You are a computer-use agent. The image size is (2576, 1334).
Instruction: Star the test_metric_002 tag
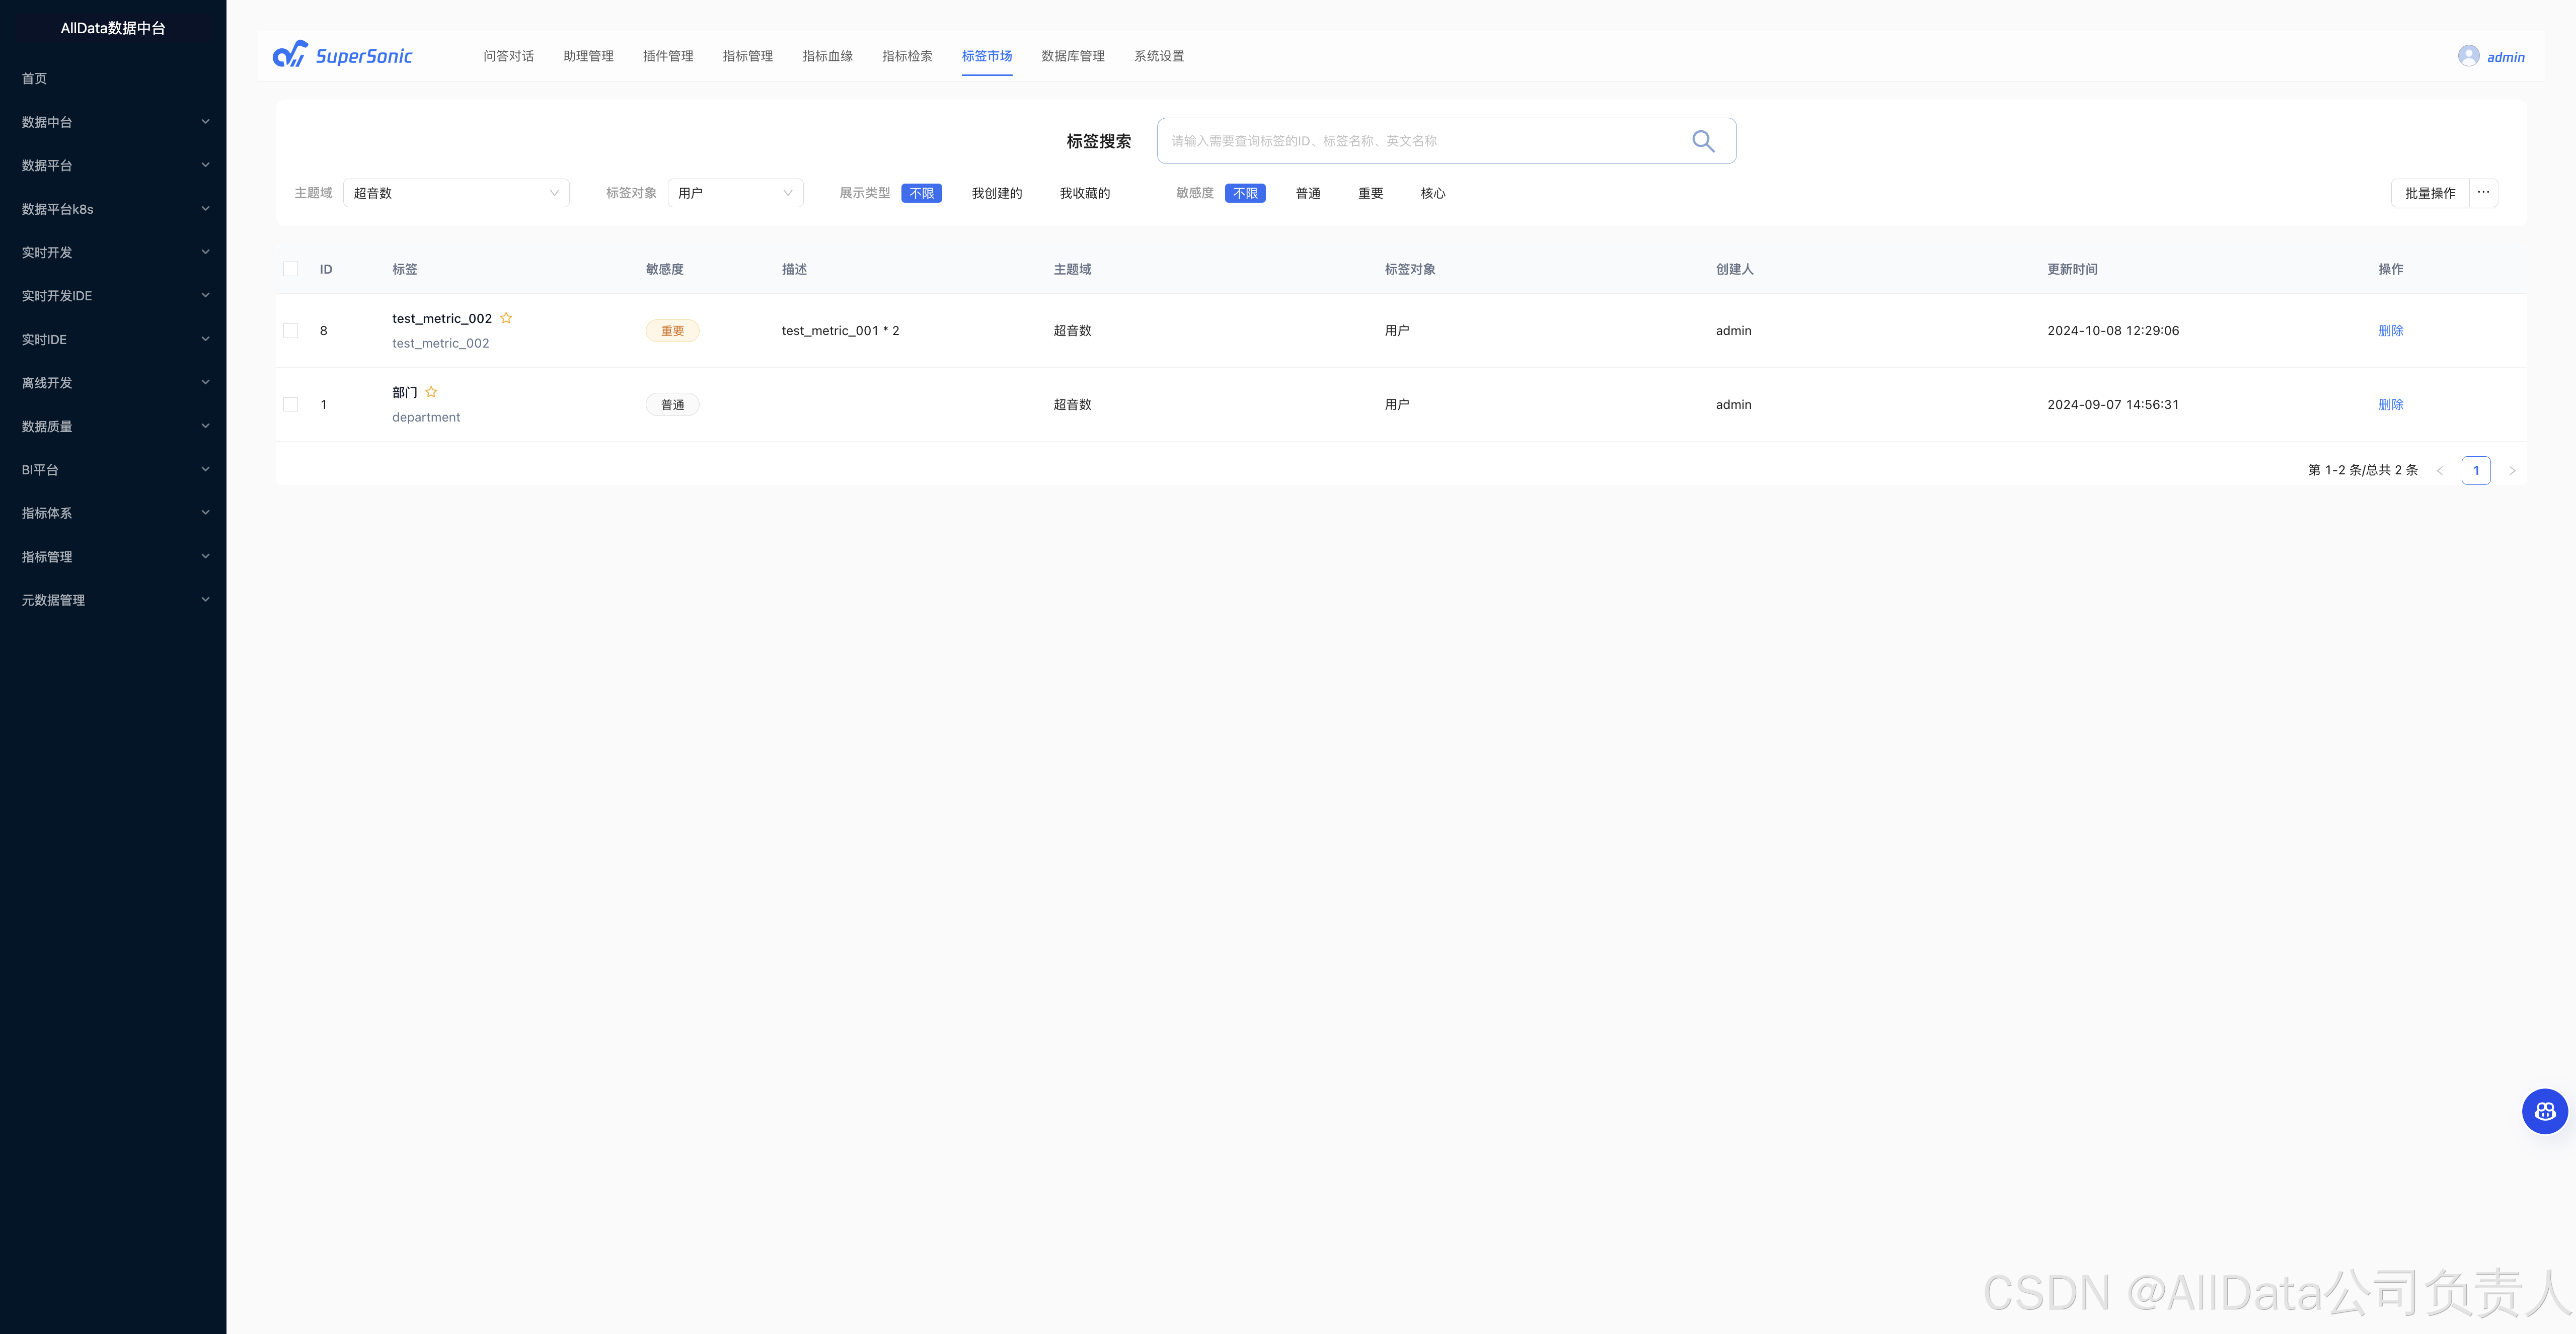[506, 318]
